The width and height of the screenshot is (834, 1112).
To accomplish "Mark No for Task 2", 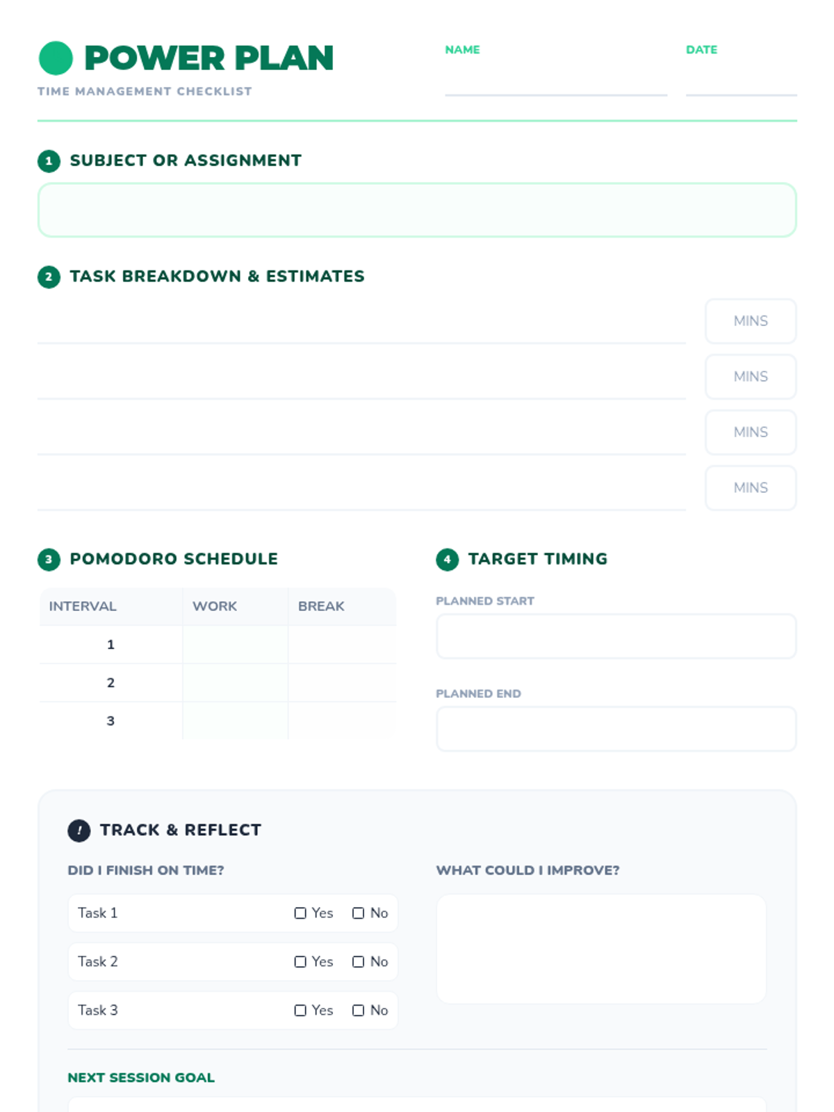I will click(x=358, y=962).
